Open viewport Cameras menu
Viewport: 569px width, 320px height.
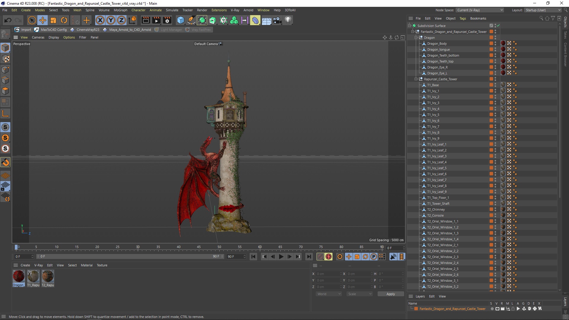[x=38, y=37]
